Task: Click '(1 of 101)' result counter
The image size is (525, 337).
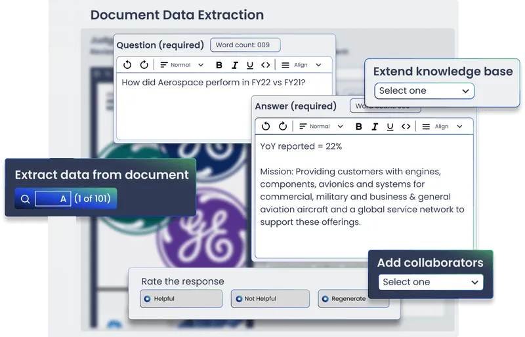Action: pyautogui.click(x=93, y=199)
